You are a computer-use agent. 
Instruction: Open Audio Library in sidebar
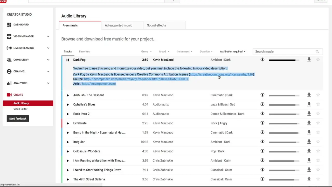point(28,103)
